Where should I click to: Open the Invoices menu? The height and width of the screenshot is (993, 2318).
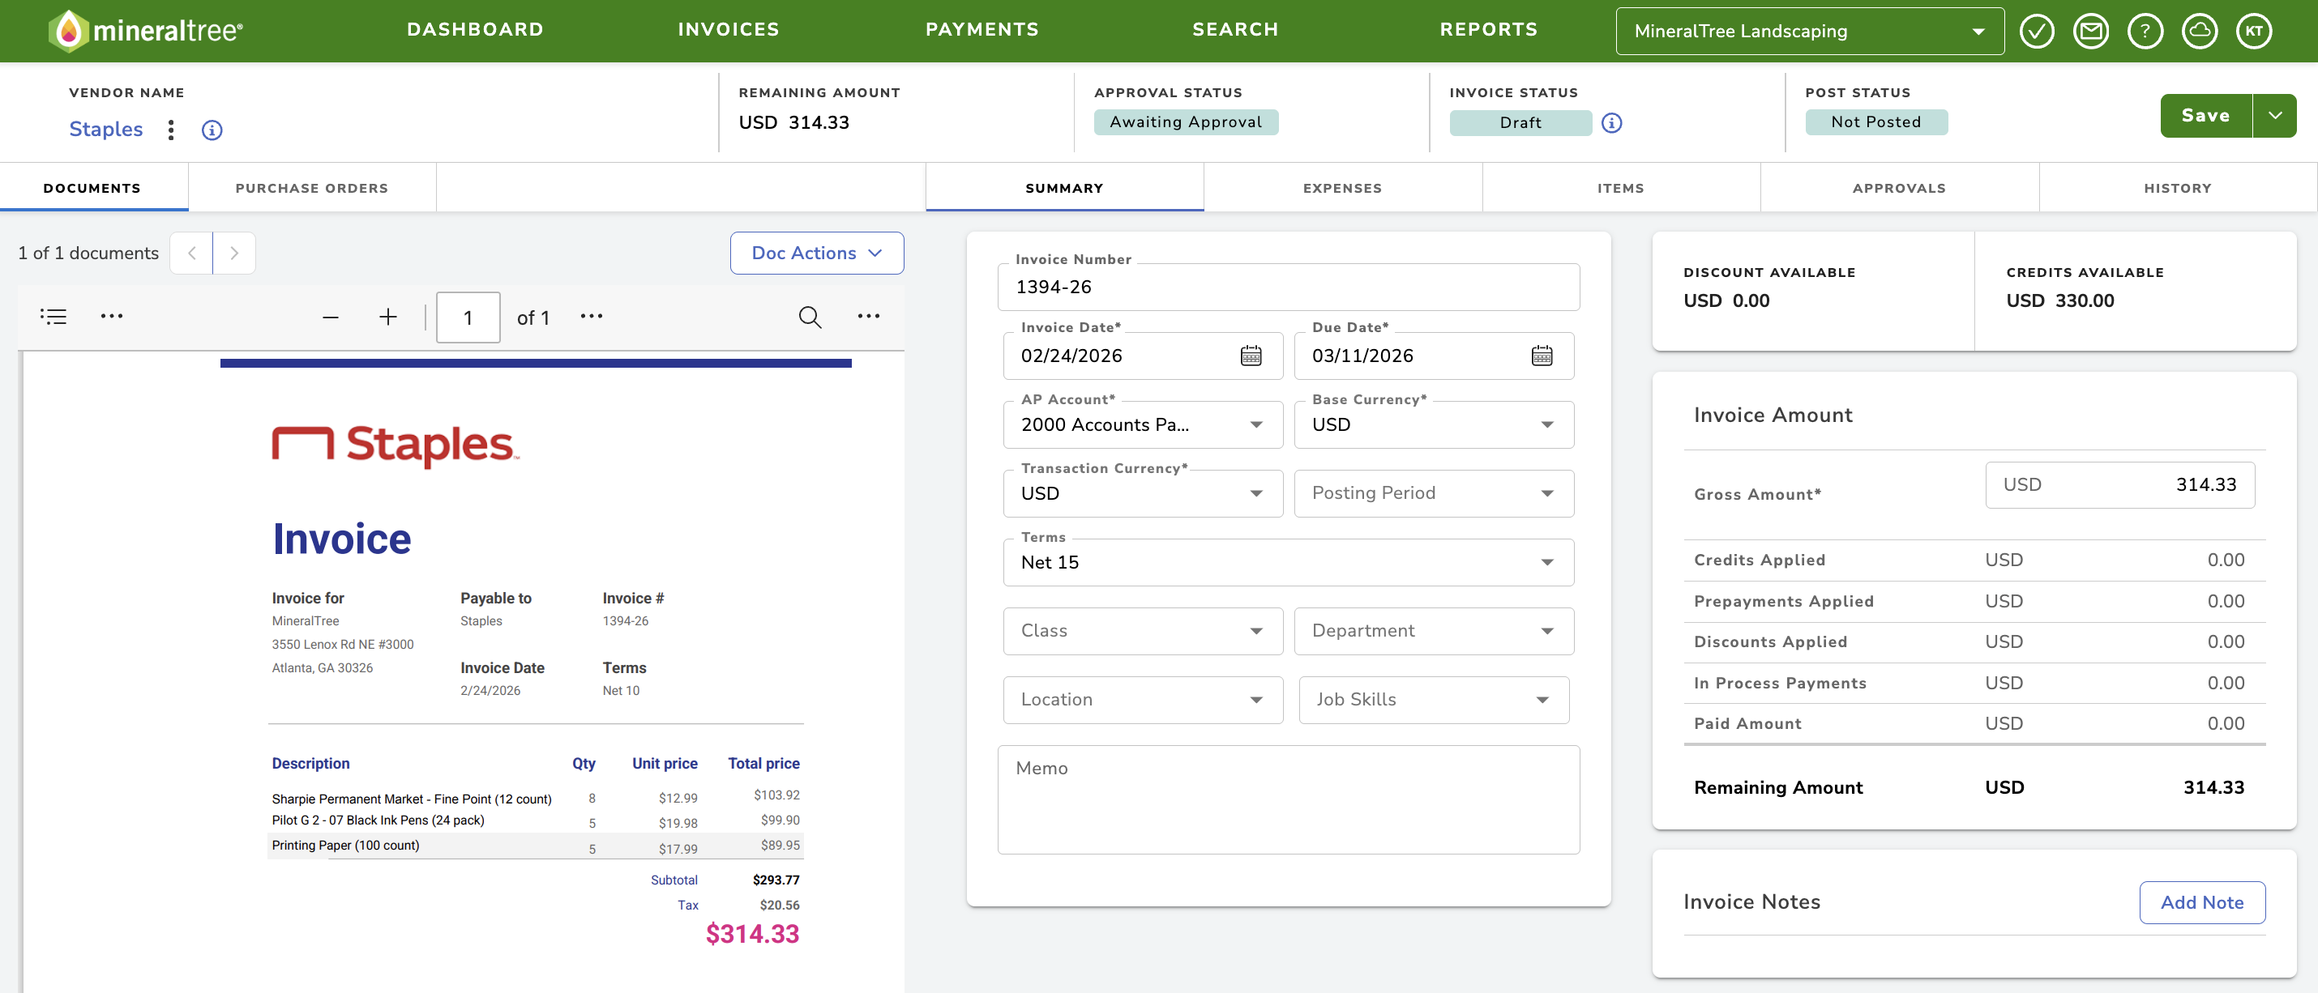pos(728,30)
